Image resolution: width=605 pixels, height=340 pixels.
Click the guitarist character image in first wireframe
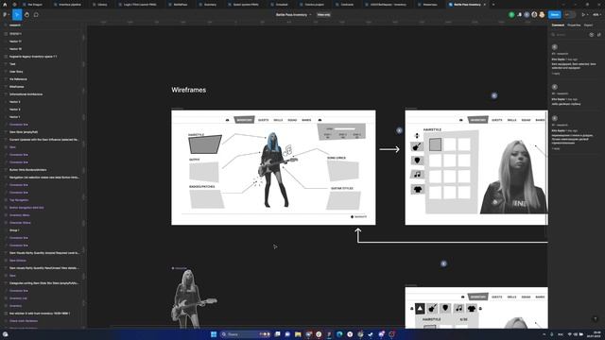275,170
